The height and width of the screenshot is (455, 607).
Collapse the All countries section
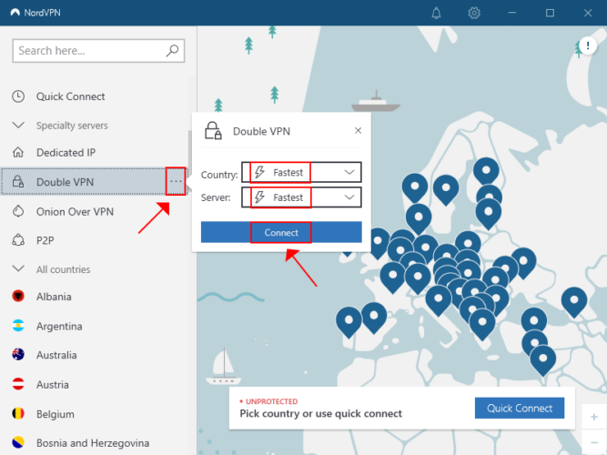pos(18,268)
